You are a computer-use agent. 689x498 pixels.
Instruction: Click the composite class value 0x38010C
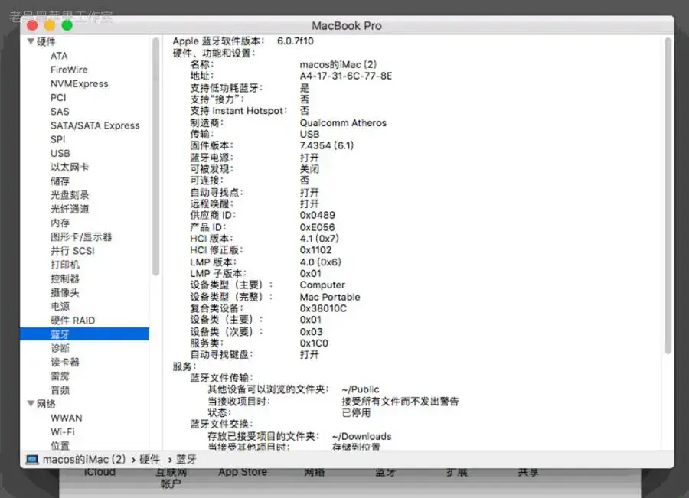click(x=323, y=308)
